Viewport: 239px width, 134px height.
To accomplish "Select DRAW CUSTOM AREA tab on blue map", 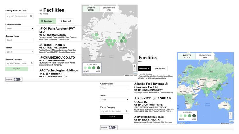I will click(205, 56).
